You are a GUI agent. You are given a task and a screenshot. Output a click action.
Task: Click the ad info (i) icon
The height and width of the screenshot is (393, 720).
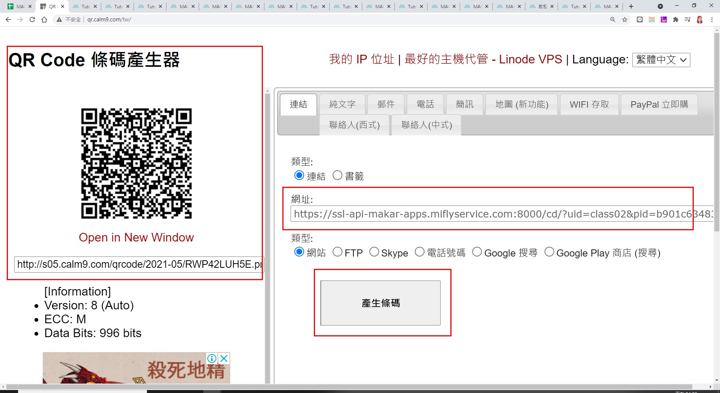coord(212,358)
